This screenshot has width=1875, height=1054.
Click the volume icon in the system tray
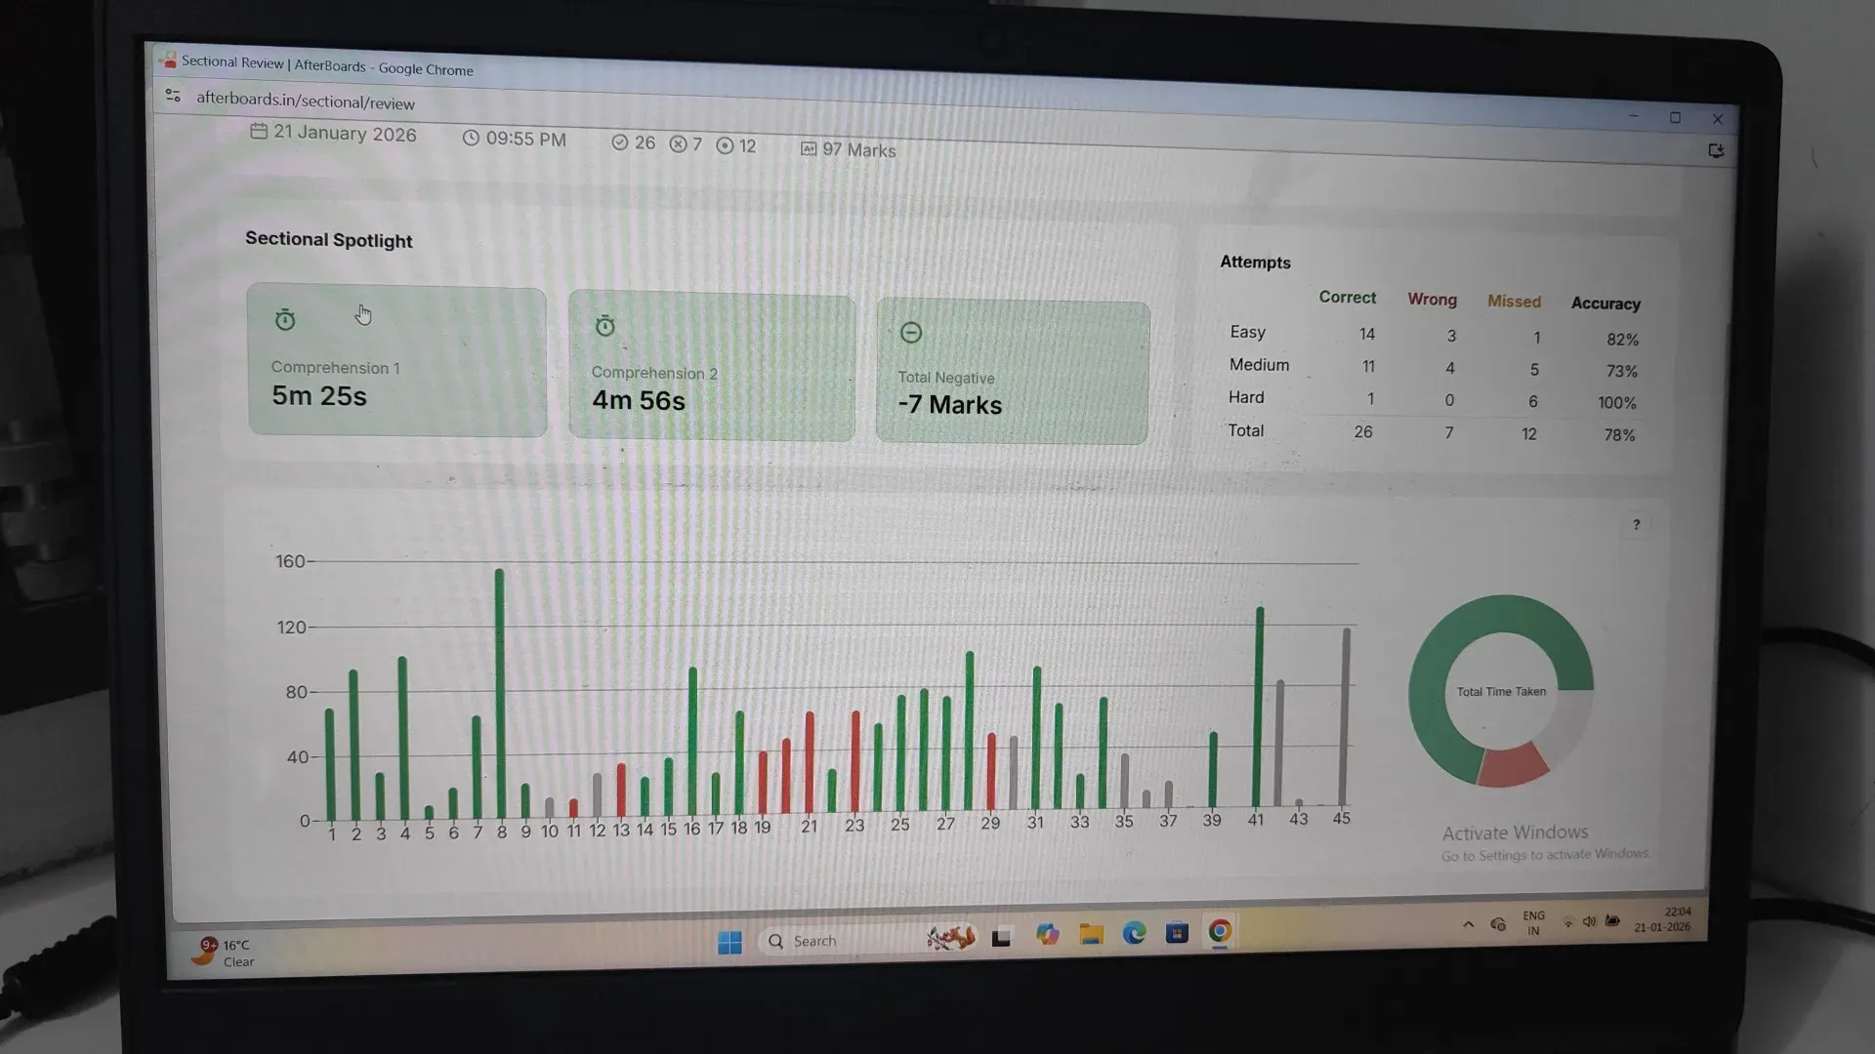pos(1589,921)
